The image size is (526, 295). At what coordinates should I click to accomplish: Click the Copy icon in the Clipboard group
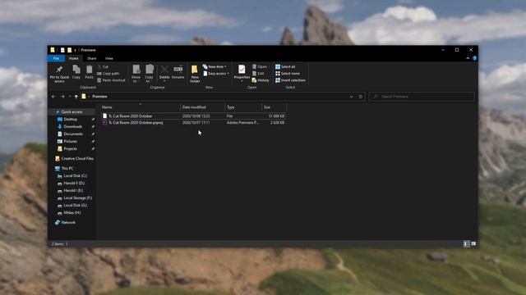pyautogui.click(x=76, y=72)
